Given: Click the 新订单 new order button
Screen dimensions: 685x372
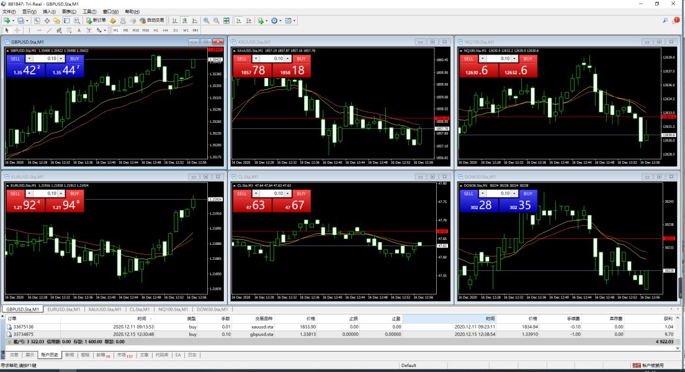Looking at the screenshot, I should (x=96, y=20).
